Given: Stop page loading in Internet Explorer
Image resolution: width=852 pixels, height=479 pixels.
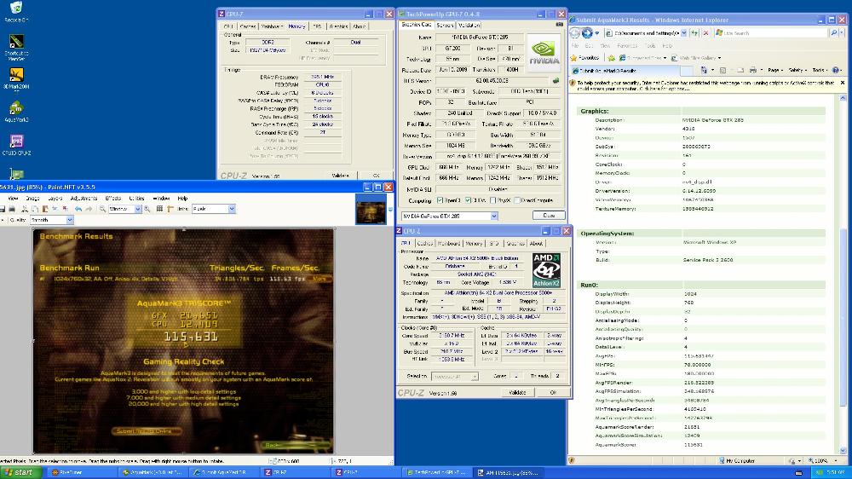Looking at the screenshot, I should pyautogui.click(x=705, y=33).
